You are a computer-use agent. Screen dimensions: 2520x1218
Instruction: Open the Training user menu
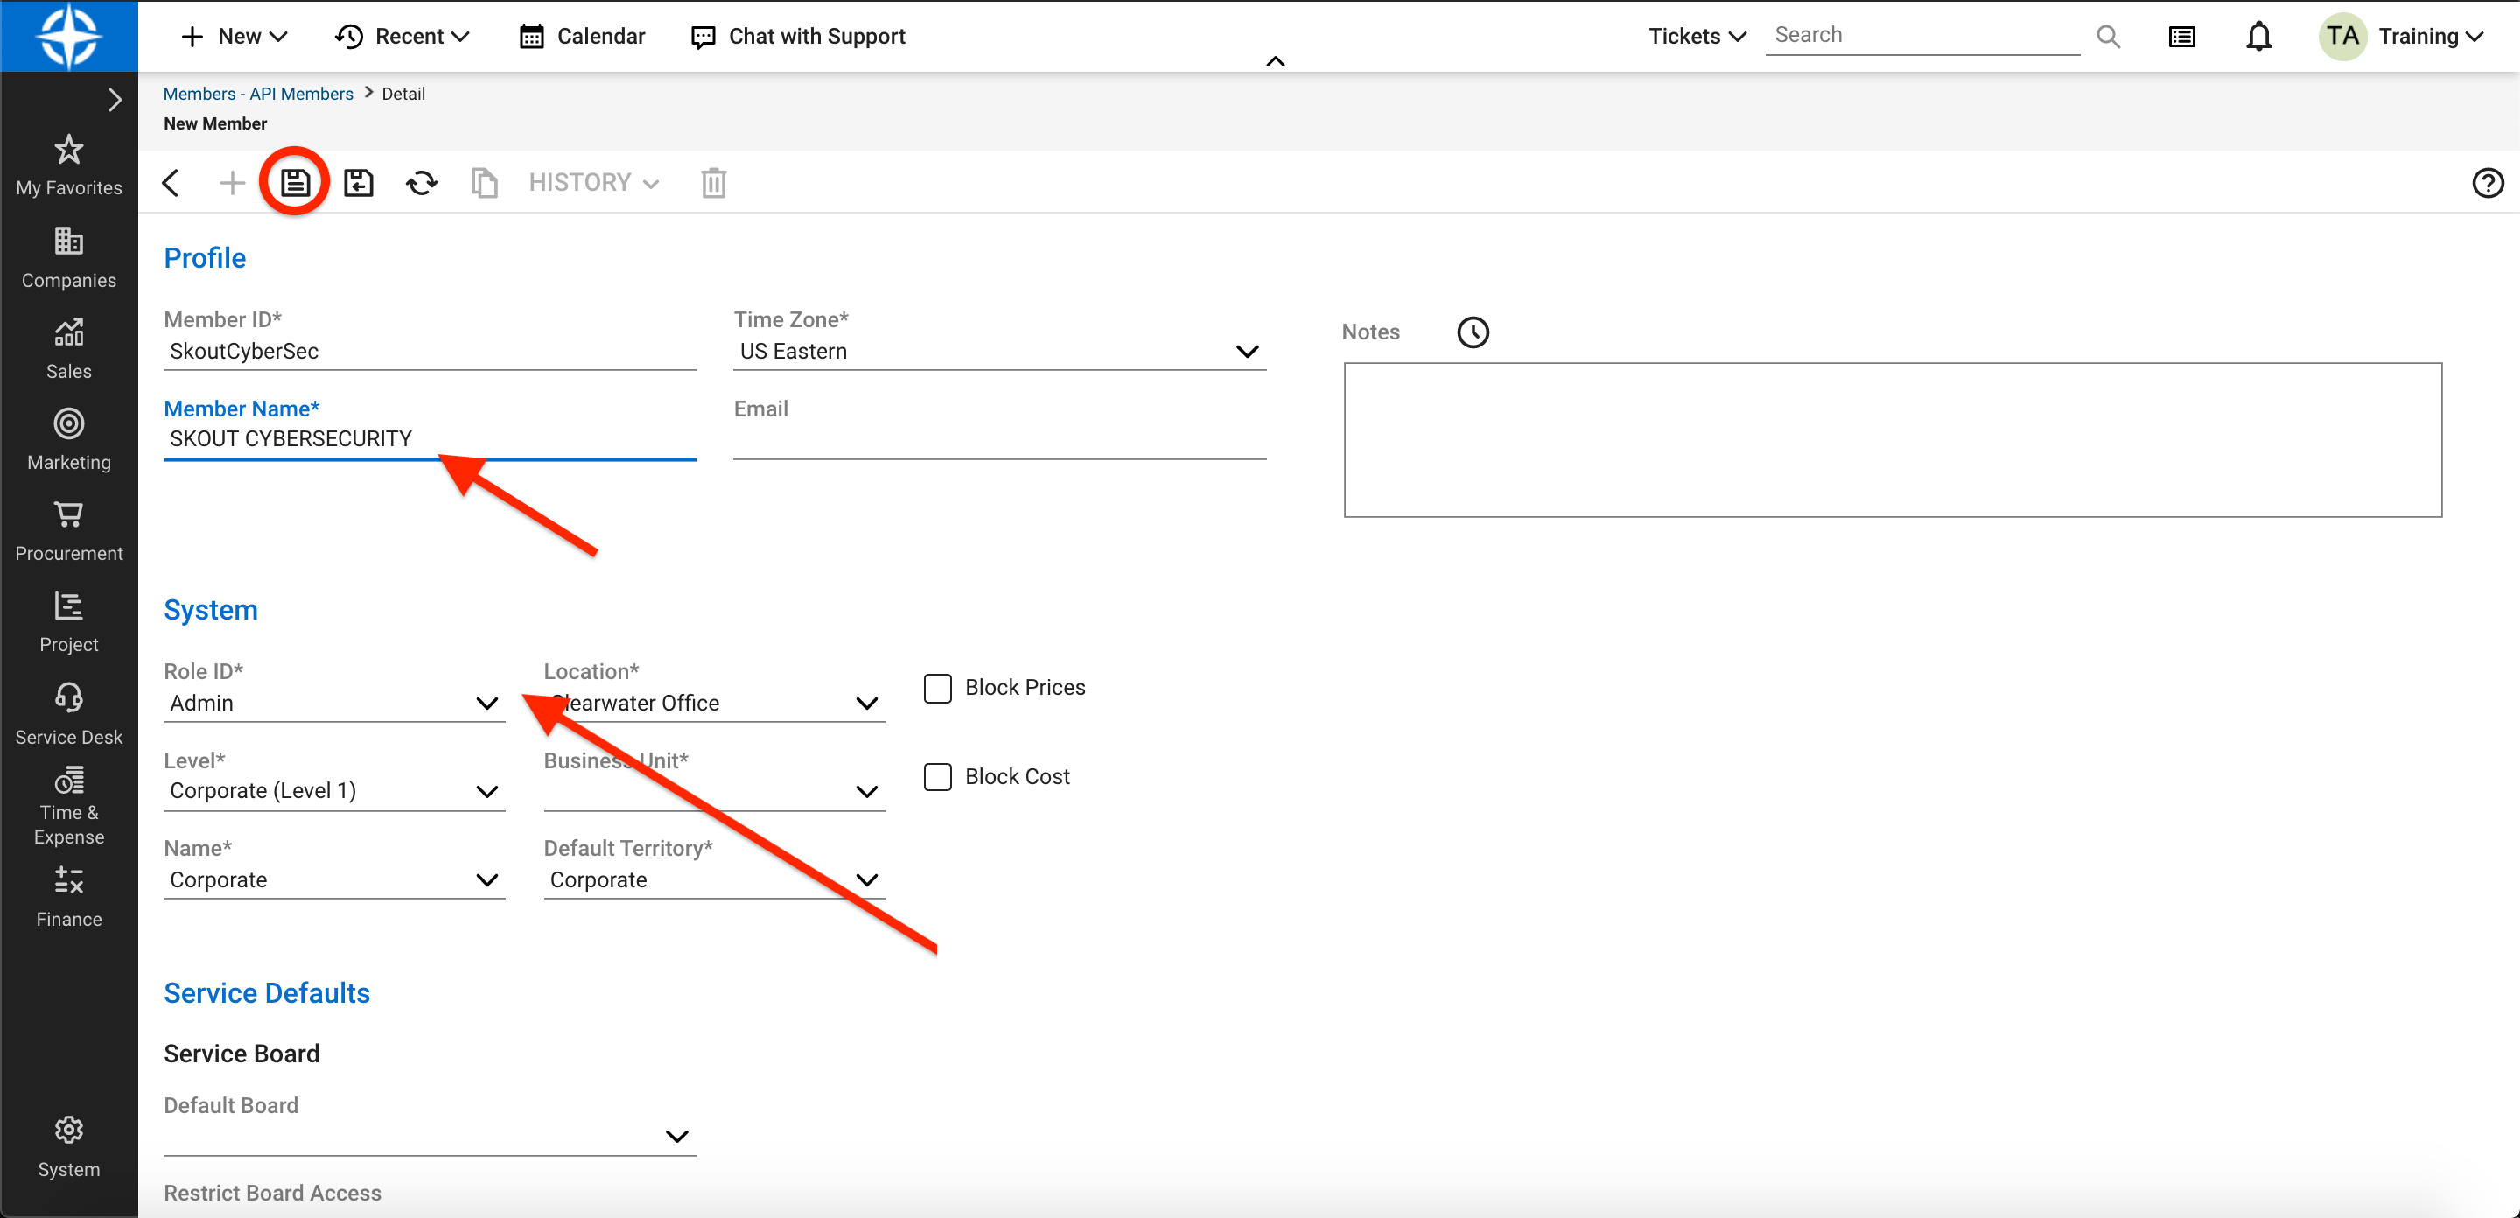pos(2403,36)
